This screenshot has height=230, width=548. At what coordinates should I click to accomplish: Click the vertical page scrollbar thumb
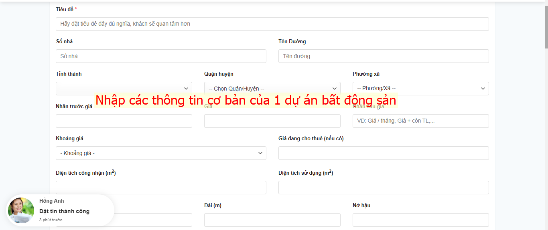546,24
